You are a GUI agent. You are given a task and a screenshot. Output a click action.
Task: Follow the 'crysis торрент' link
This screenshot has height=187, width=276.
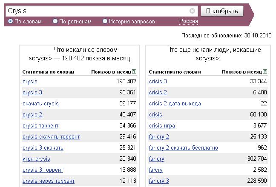point(40,126)
